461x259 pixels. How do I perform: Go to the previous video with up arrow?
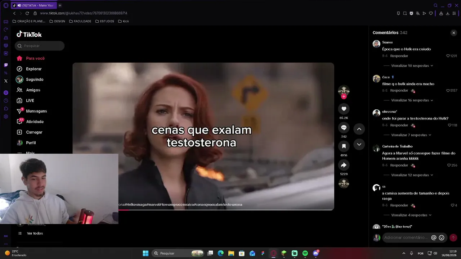pos(359,129)
